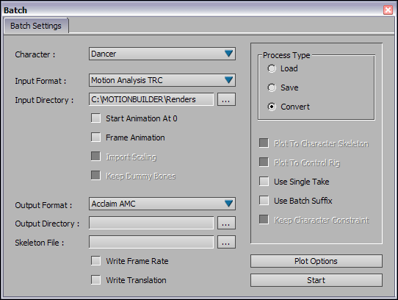
Task: Click the Start button
Action: (316, 280)
